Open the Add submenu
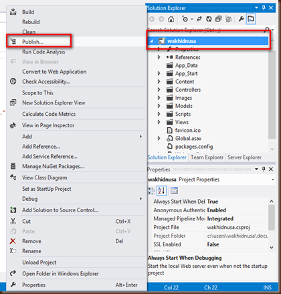Viewport: 281px width, 294px height. tap(76, 137)
